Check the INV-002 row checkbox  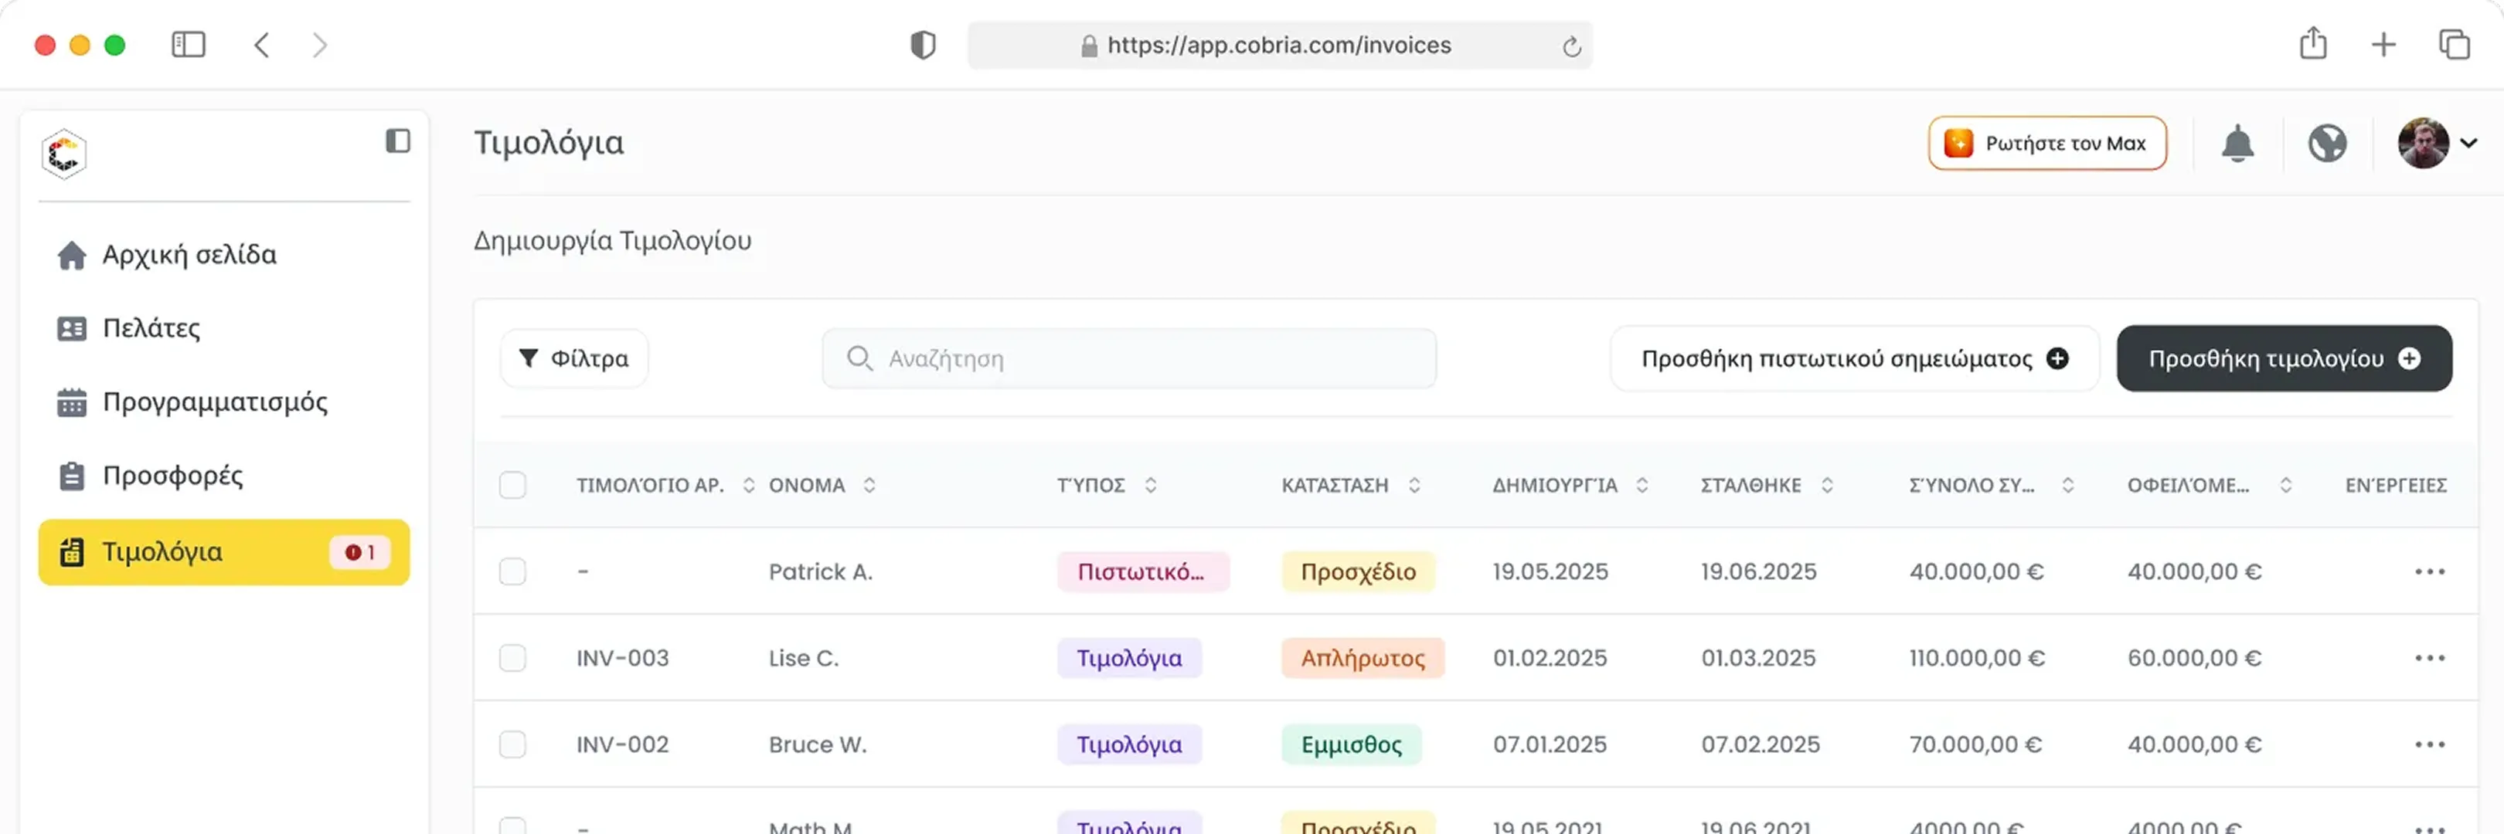(512, 744)
